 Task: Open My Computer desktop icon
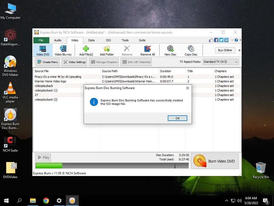click(x=10, y=11)
